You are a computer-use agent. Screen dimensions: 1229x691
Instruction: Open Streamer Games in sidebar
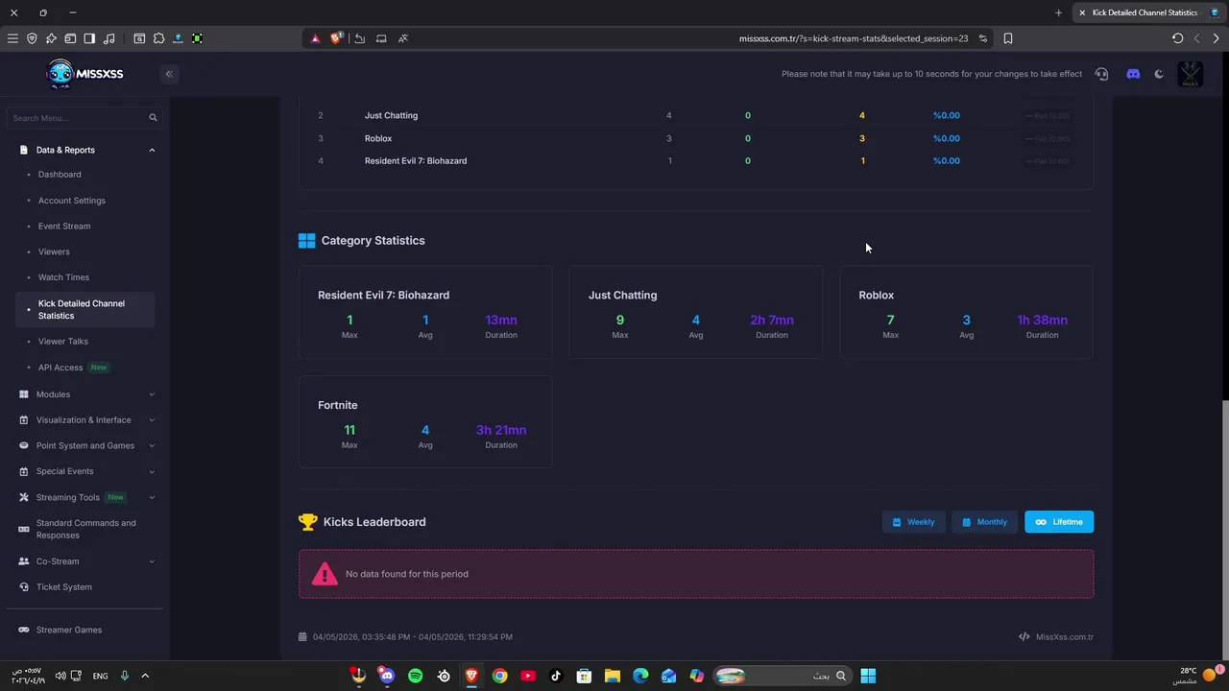(x=69, y=630)
